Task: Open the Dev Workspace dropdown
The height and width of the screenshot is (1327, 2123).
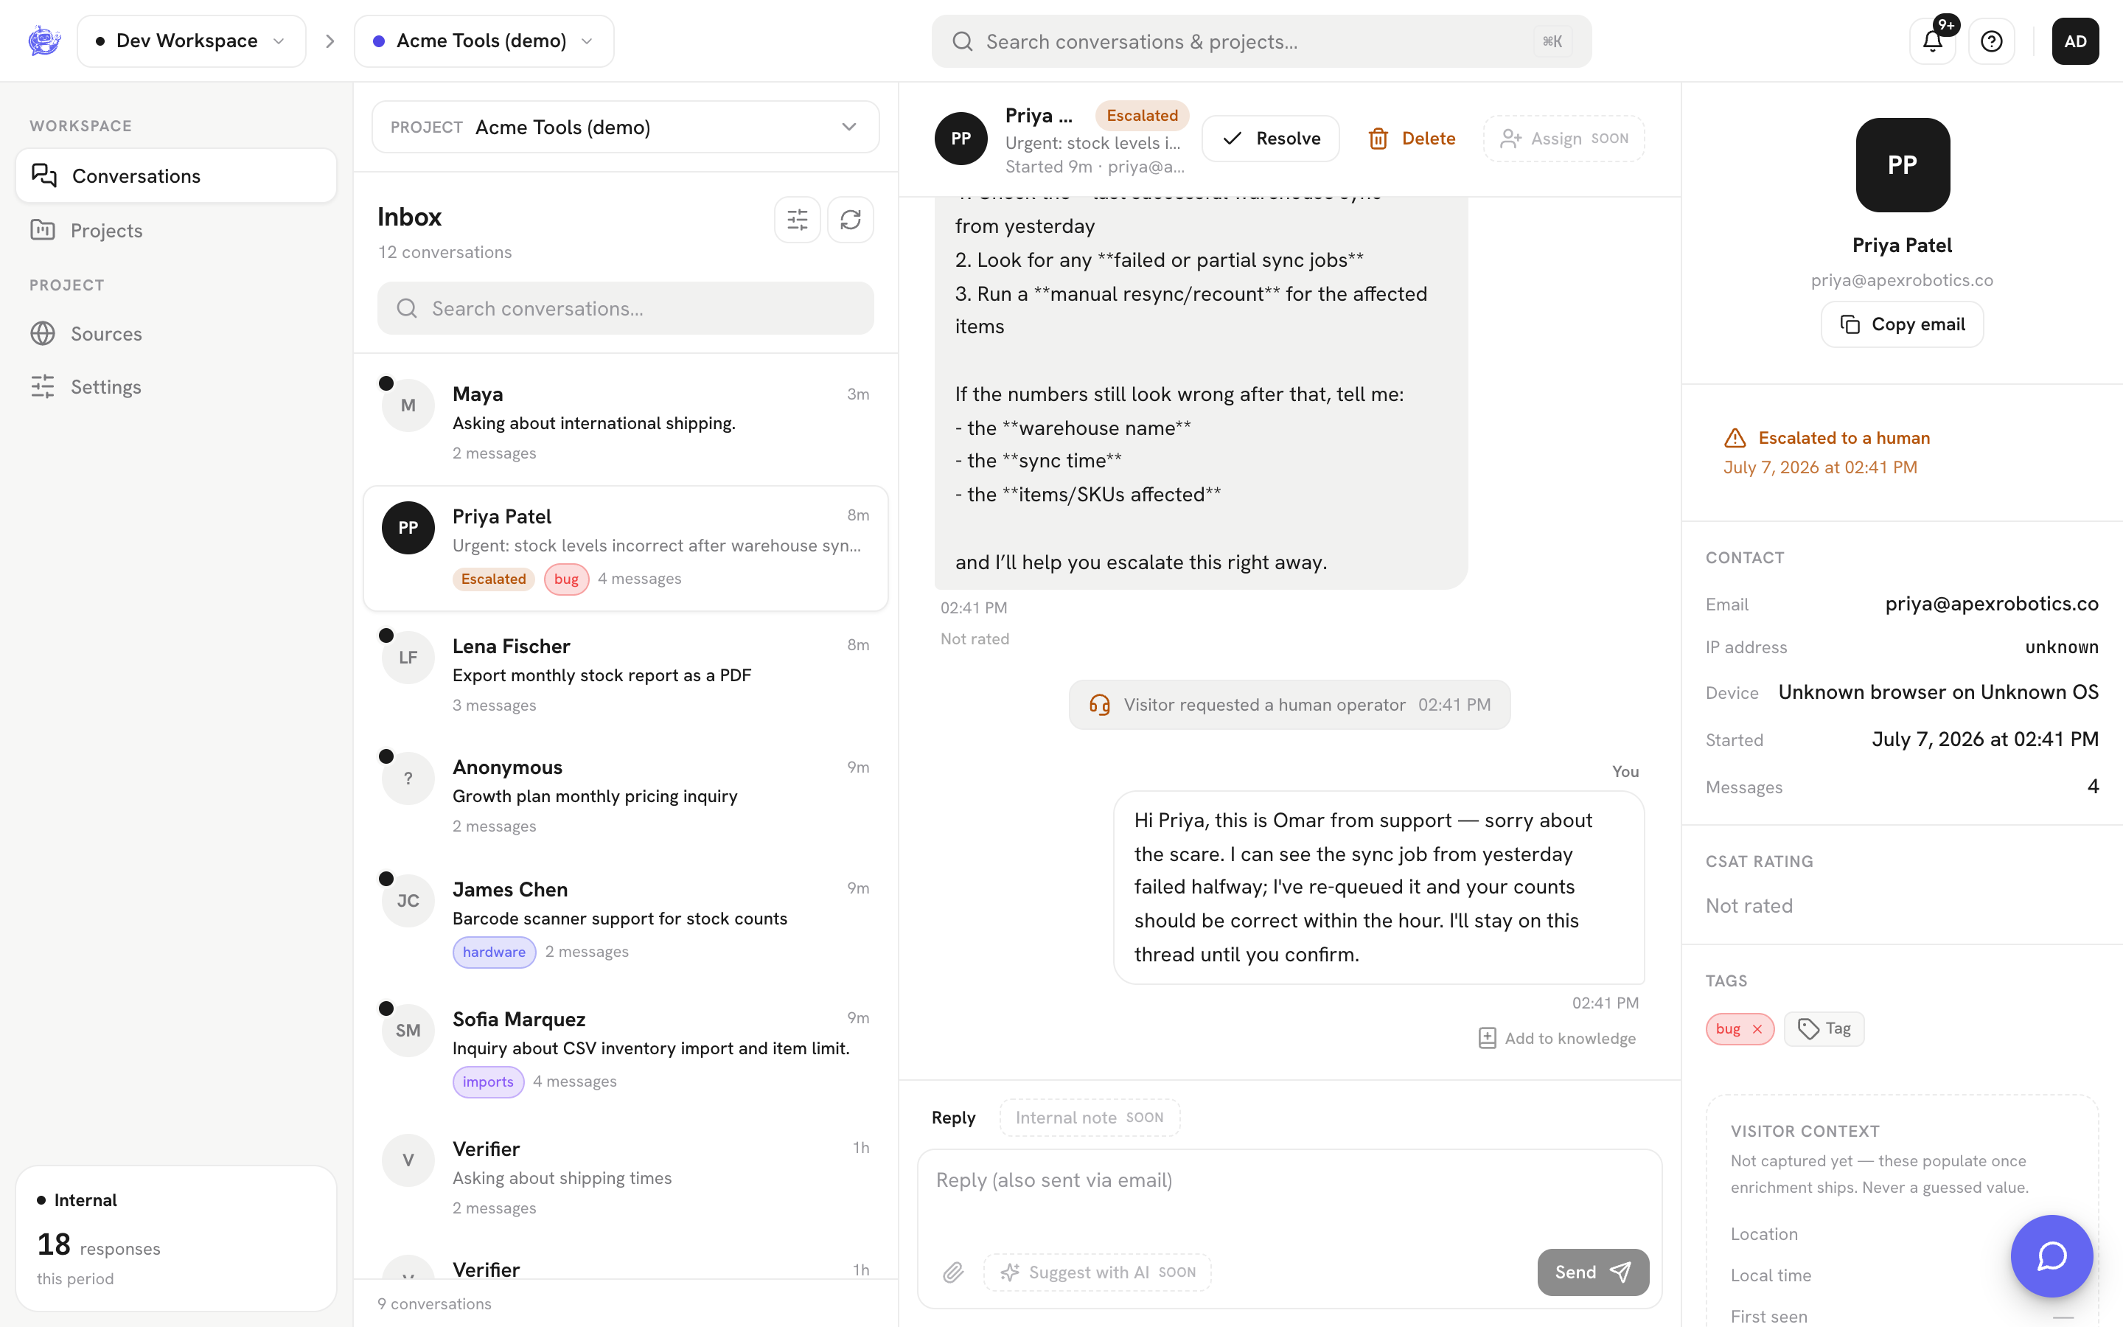Action: [x=191, y=41]
